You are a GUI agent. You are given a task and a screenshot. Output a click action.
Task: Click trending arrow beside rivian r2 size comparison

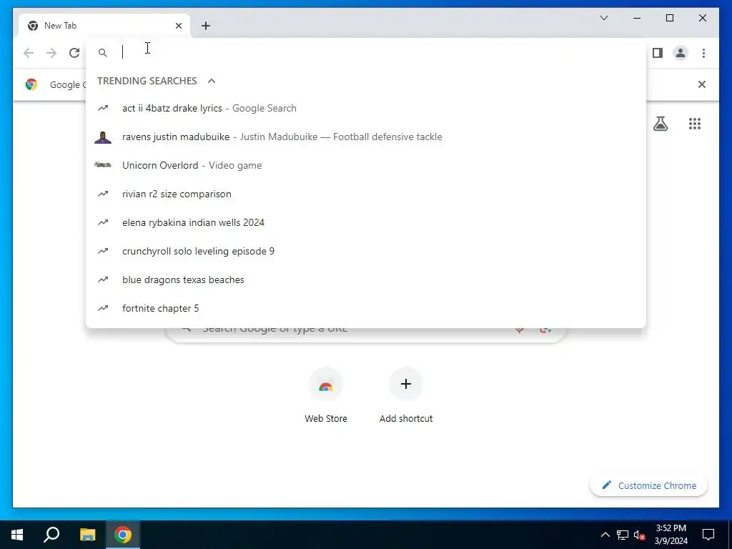click(x=103, y=194)
